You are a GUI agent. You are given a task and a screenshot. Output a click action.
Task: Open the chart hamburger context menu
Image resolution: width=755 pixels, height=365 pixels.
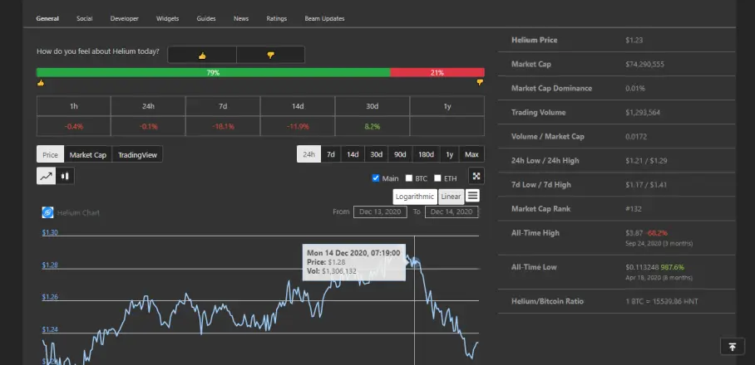(473, 196)
